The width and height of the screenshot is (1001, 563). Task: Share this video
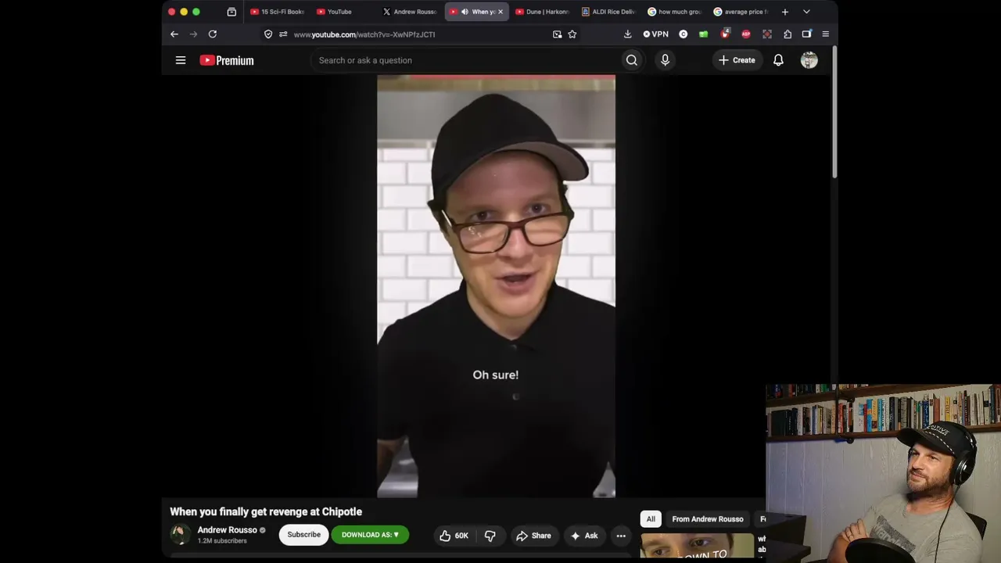(x=533, y=536)
